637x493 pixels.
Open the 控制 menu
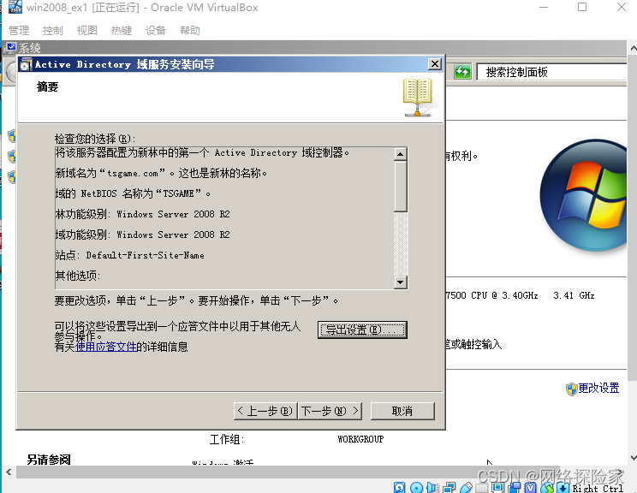53,31
